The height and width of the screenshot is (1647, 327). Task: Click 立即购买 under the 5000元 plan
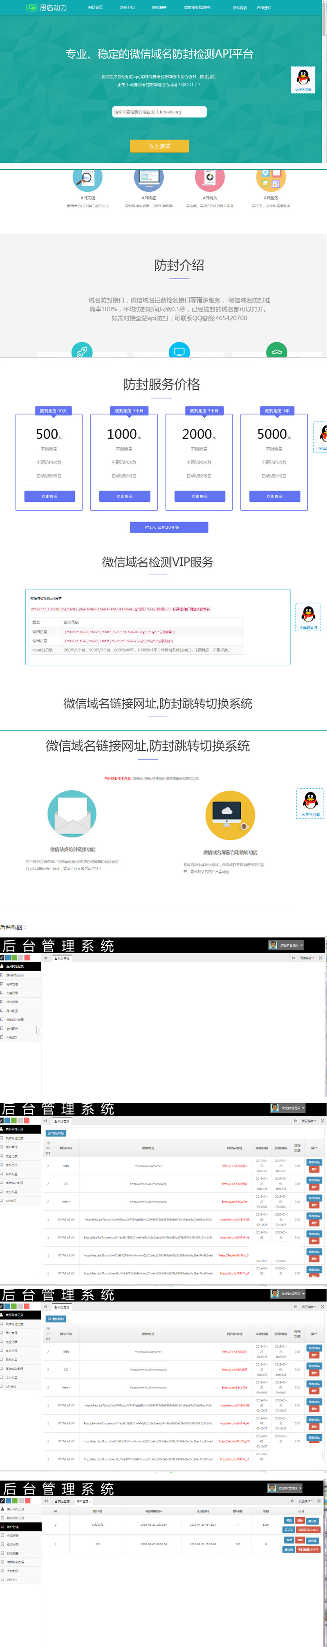click(274, 496)
